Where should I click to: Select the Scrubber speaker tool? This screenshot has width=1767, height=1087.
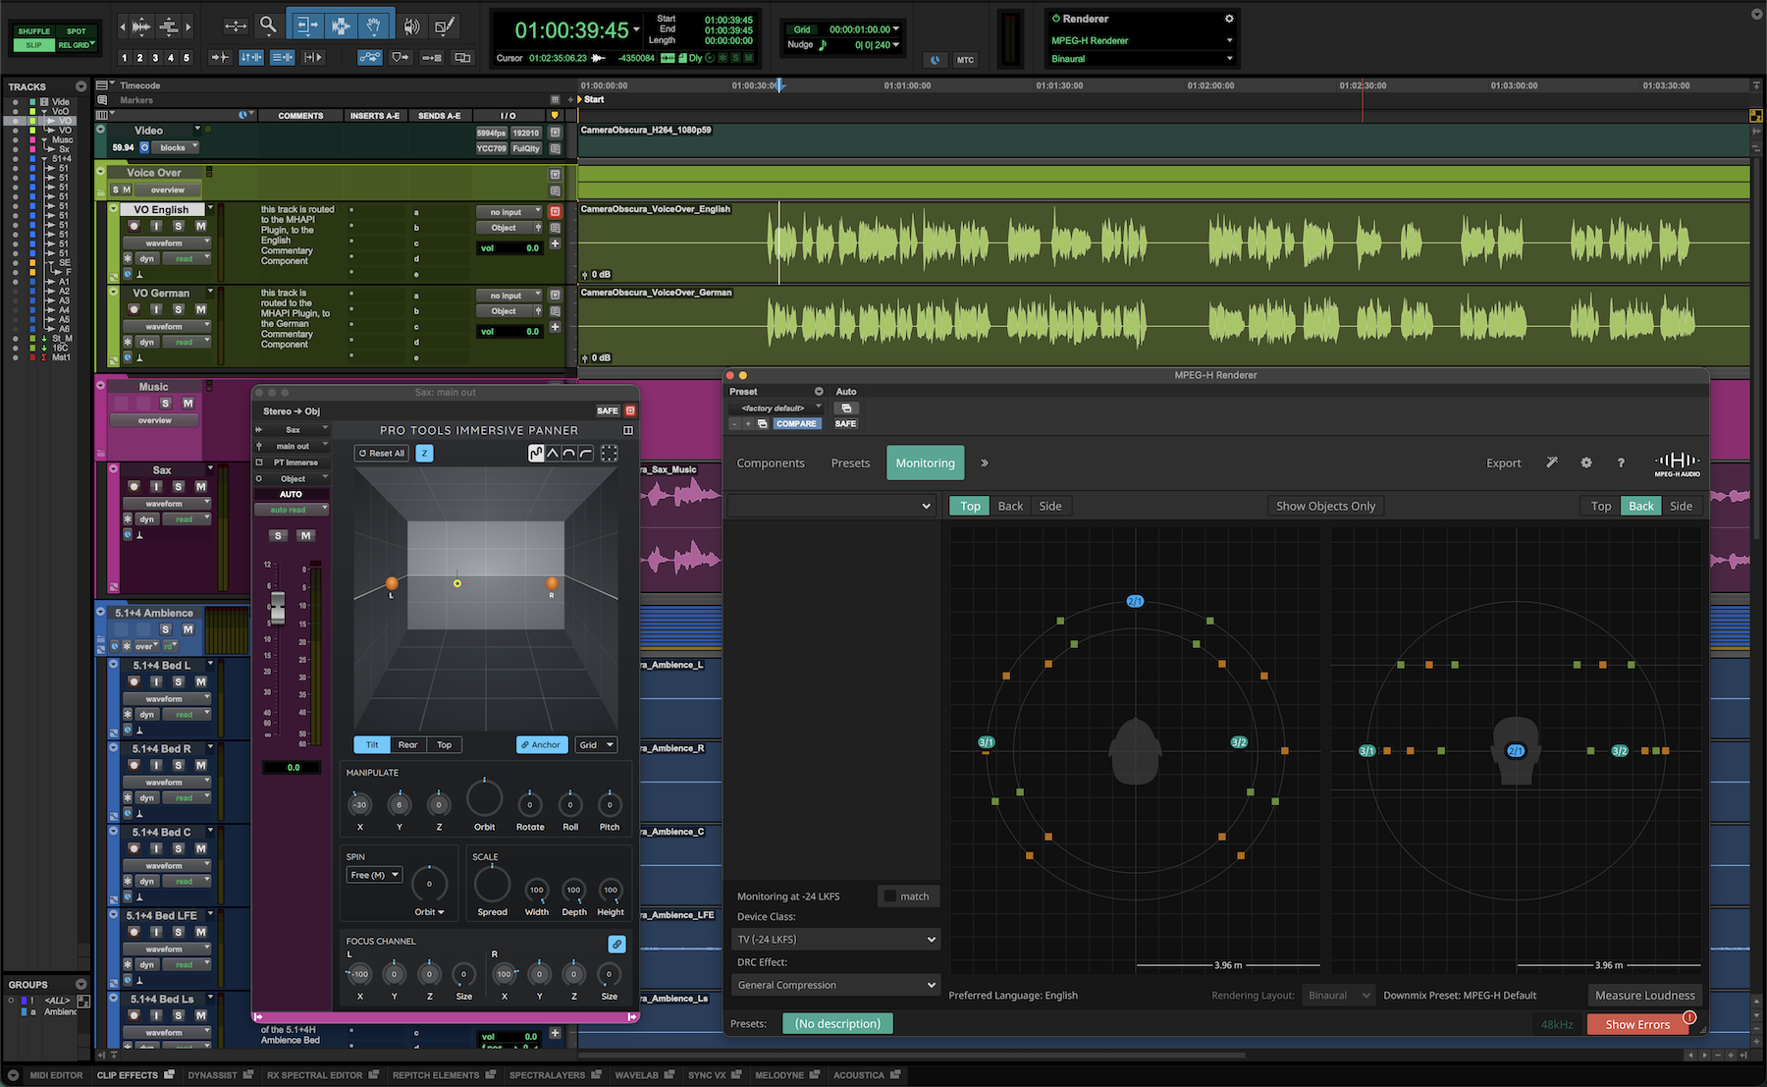[x=411, y=26]
